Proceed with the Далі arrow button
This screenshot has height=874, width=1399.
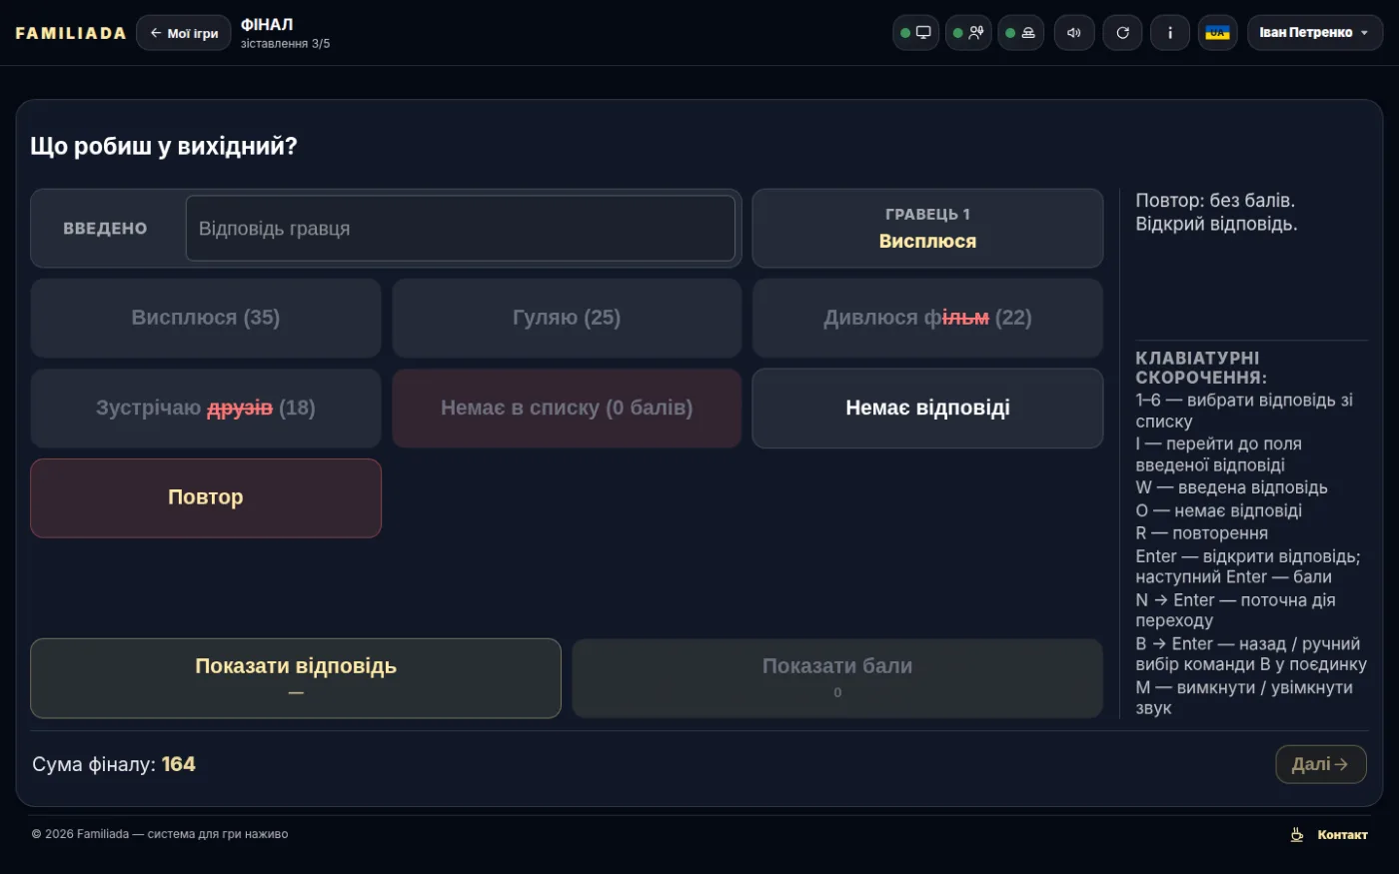[1321, 764]
